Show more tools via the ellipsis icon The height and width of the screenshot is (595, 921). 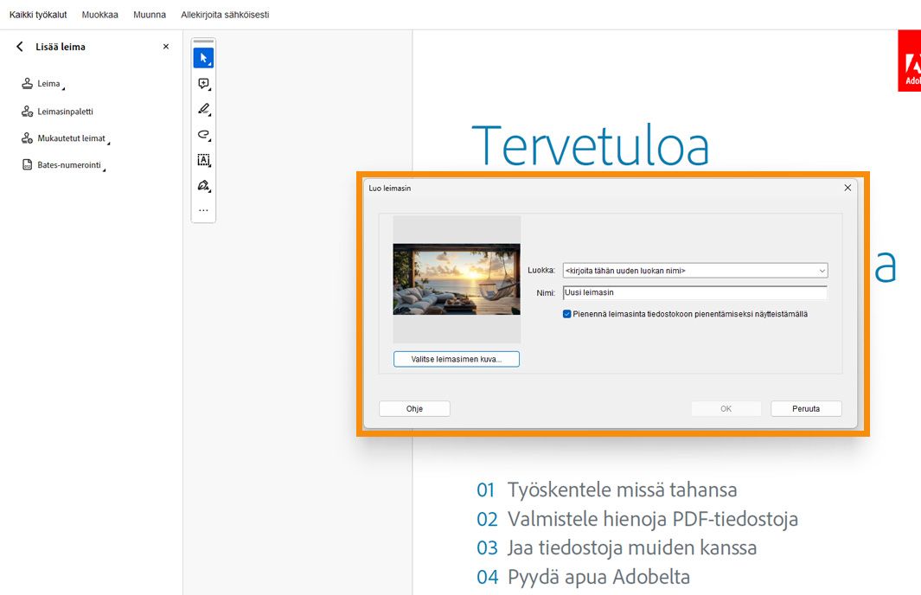pos(202,208)
